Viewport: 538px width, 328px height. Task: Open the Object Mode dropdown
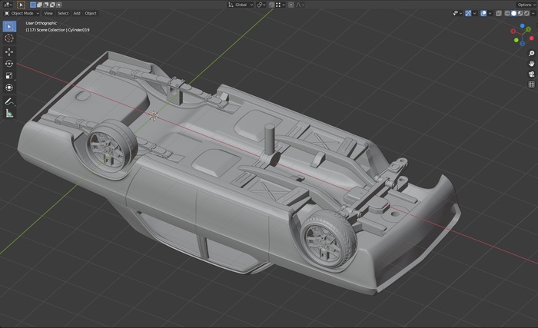pyautogui.click(x=22, y=13)
